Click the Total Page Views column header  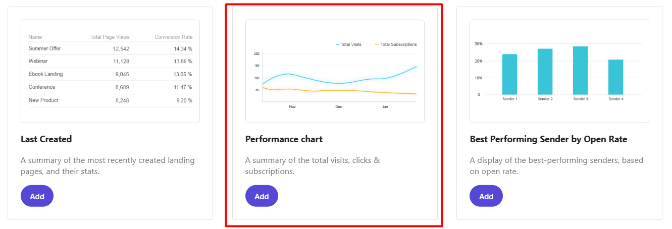(x=110, y=37)
